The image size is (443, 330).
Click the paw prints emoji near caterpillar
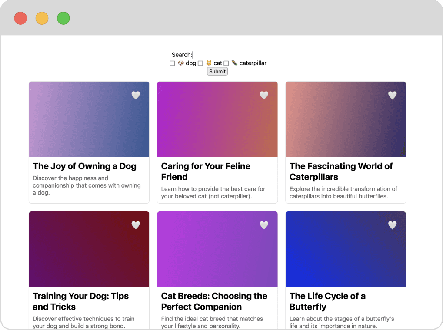[x=234, y=63]
